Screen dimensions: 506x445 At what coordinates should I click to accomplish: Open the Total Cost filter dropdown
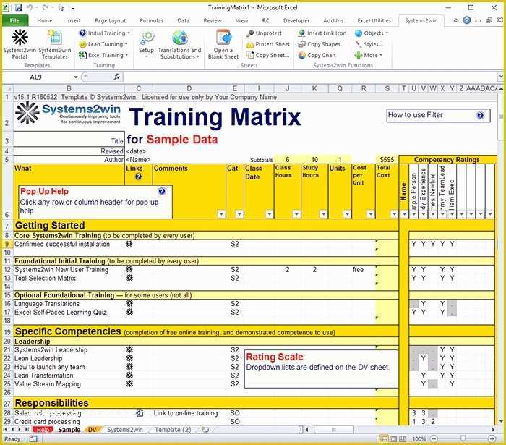394,213
